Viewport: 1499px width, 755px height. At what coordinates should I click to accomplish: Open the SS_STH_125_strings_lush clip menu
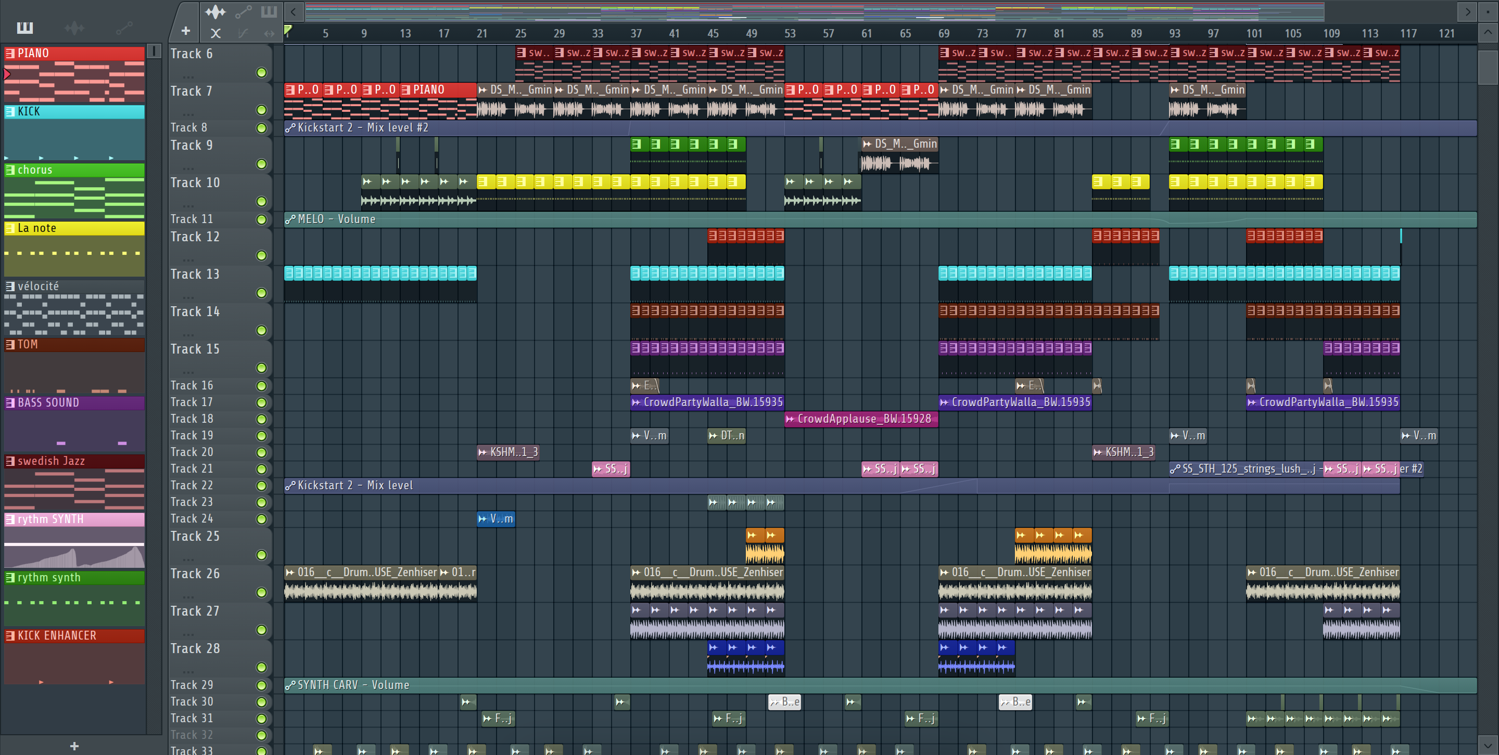[1175, 469]
